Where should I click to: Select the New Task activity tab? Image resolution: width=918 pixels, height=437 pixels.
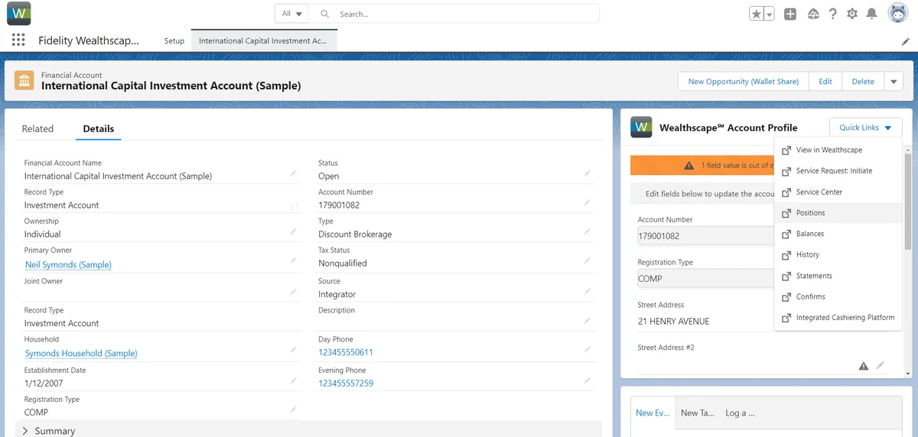pos(697,413)
